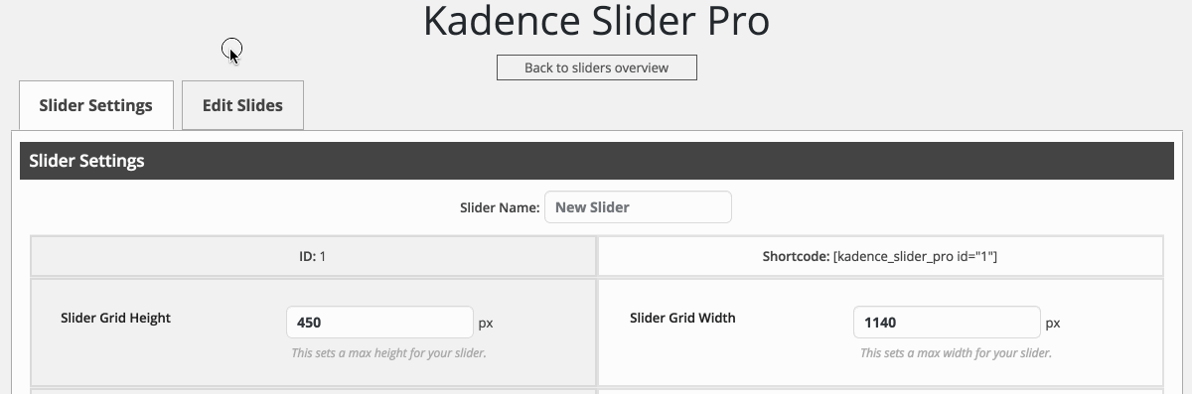
Task: Click the Slider Grid Width label
Action: 682,319
